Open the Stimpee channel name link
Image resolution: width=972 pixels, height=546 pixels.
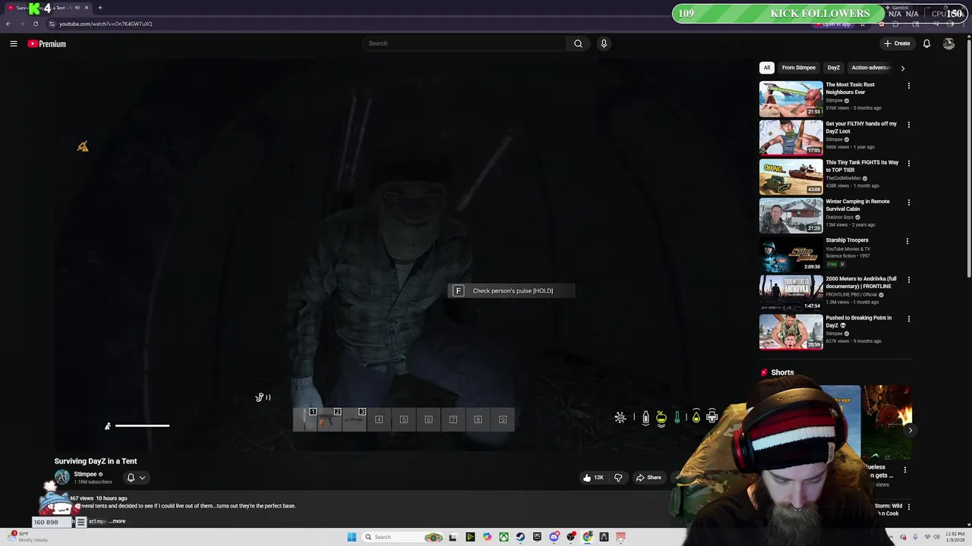point(85,474)
